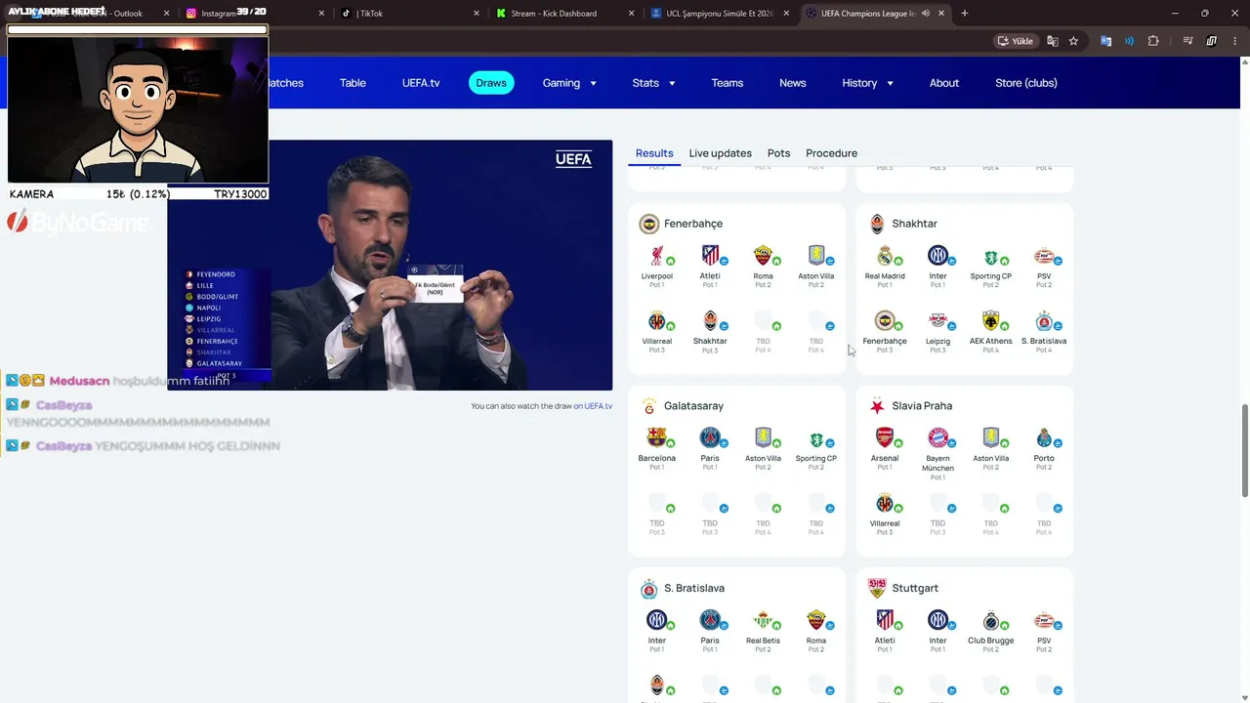Switch to the Stream - Kick Dashboard tab

pos(564,14)
